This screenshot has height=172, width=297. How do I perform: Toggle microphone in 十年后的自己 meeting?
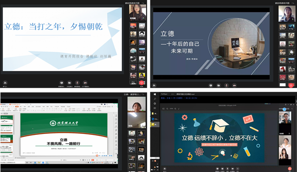226,85
